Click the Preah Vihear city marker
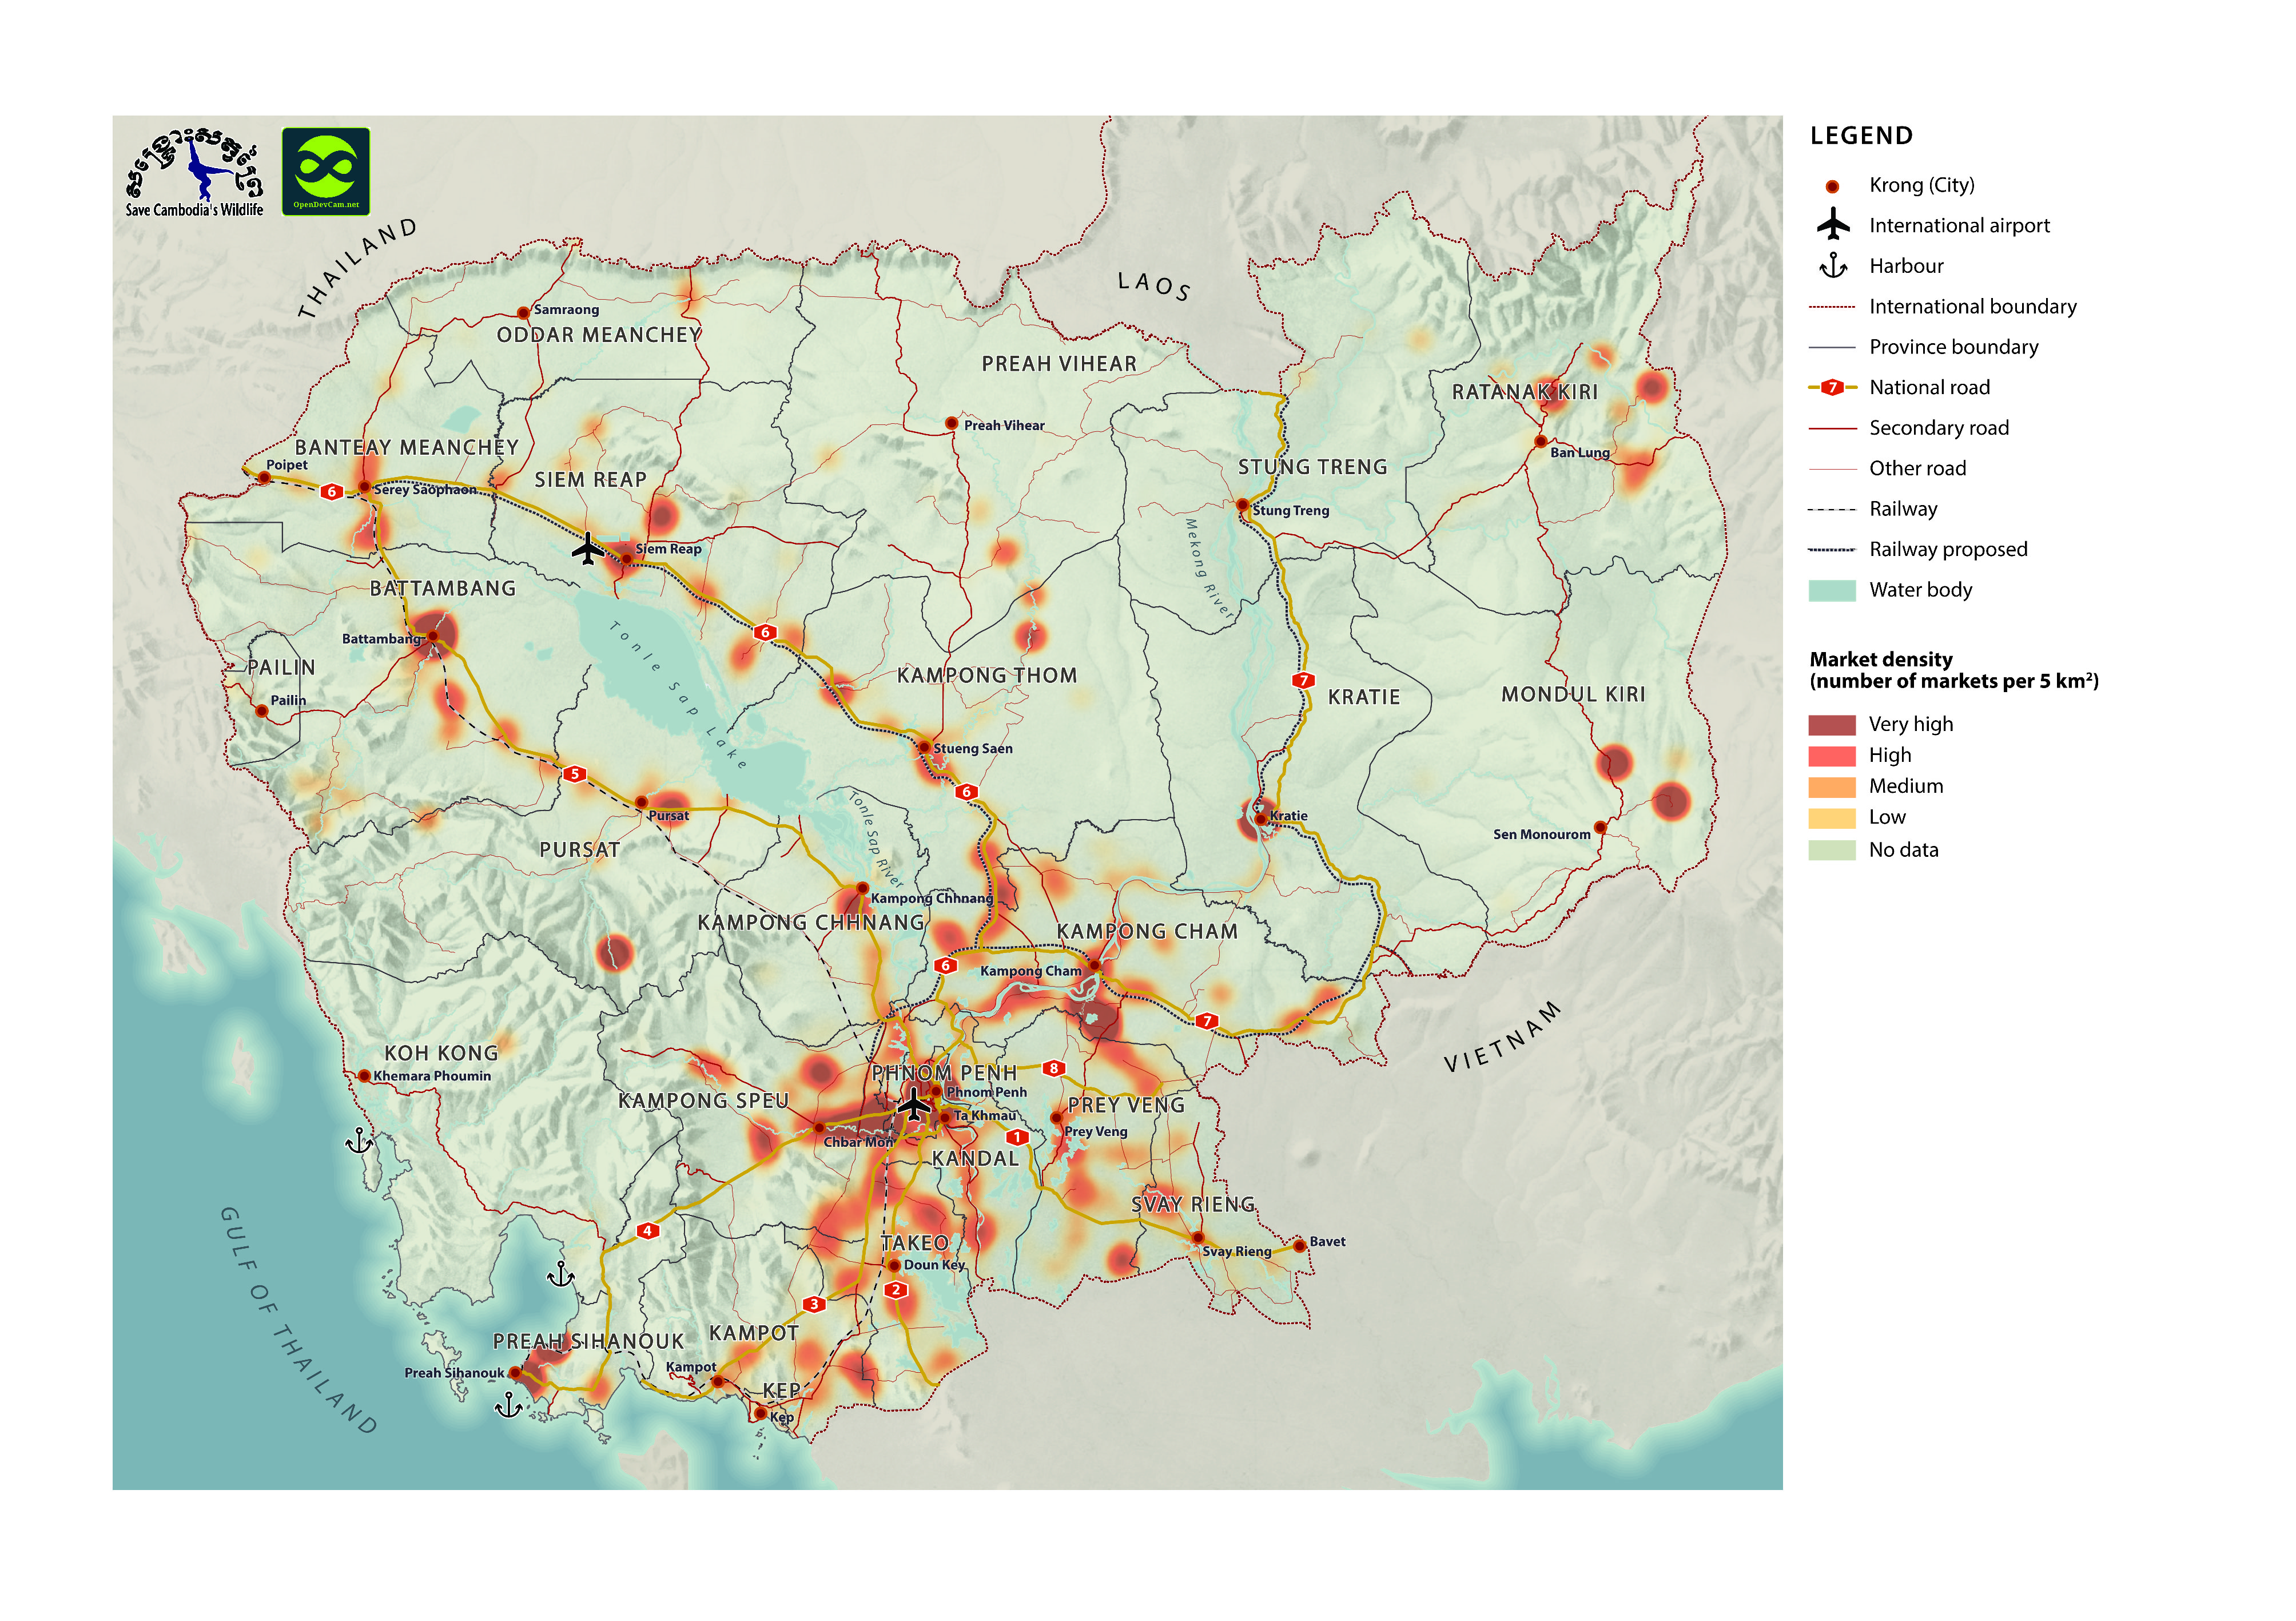This screenshot has height=1621, width=2296. [x=951, y=424]
